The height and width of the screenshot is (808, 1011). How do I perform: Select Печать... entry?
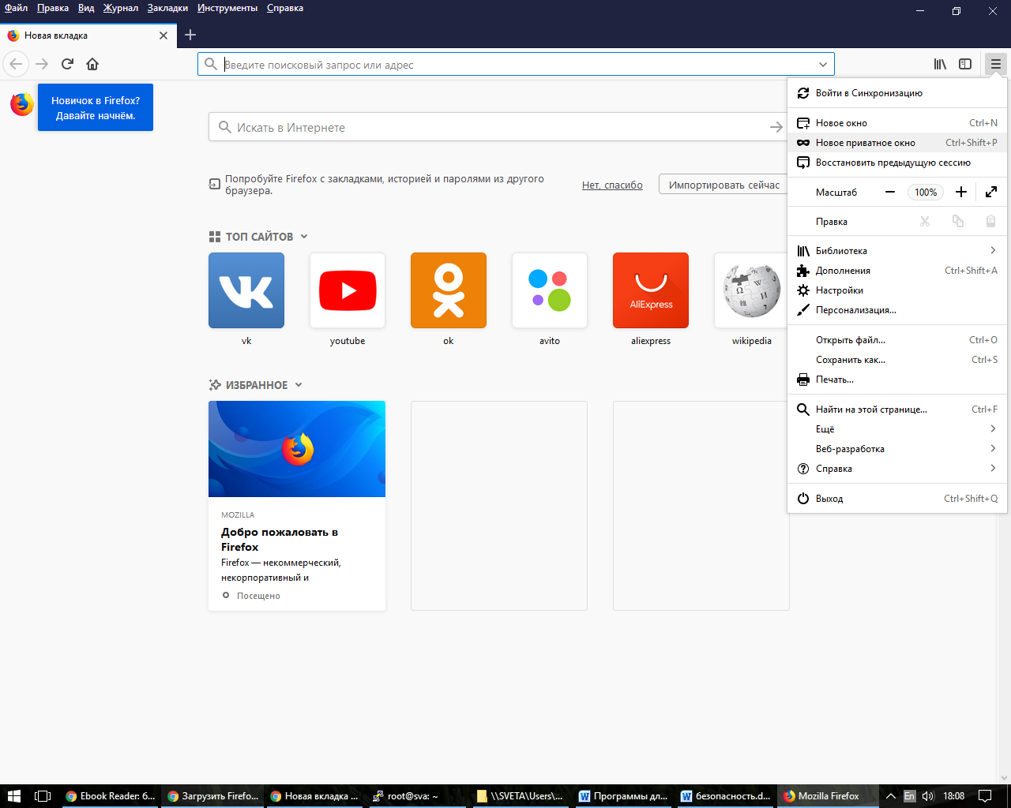point(897,380)
